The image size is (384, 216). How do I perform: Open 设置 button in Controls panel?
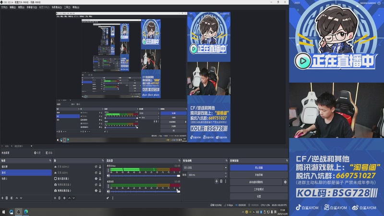pyautogui.click(x=259, y=196)
